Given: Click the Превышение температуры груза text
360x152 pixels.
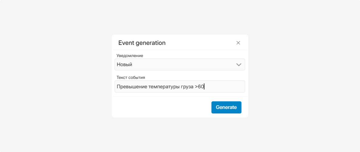Looking at the screenshot, I should [x=155, y=87].
